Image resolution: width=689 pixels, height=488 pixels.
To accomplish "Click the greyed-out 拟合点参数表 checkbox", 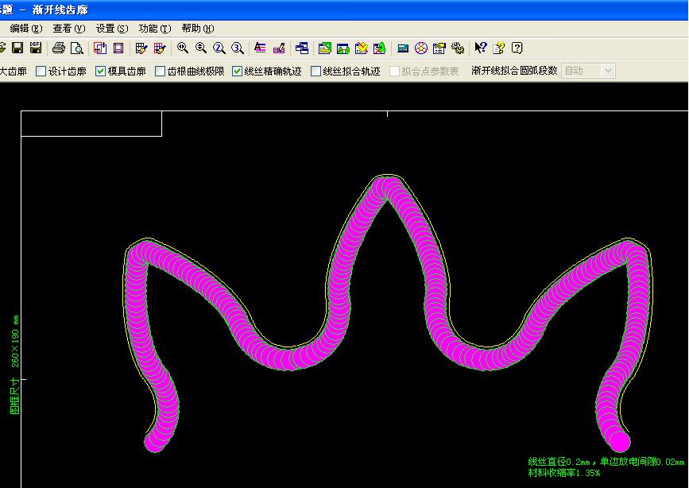I will (x=395, y=71).
